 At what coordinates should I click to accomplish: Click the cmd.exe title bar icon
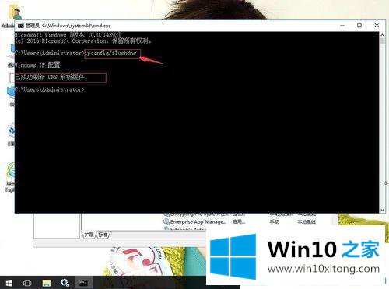(x=21, y=26)
